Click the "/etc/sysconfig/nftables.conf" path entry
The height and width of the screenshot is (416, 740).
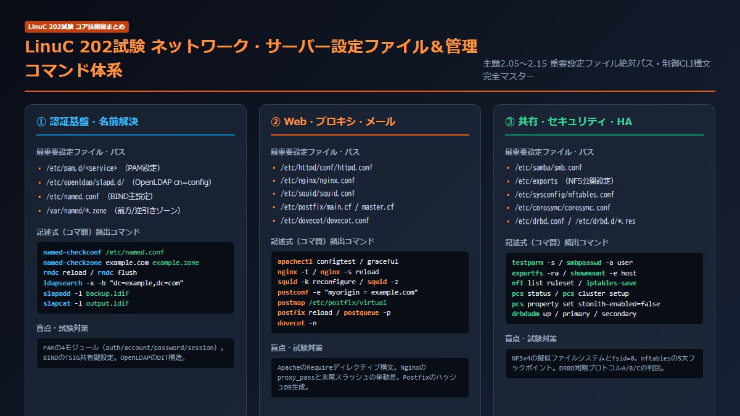(x=564, y=195)
